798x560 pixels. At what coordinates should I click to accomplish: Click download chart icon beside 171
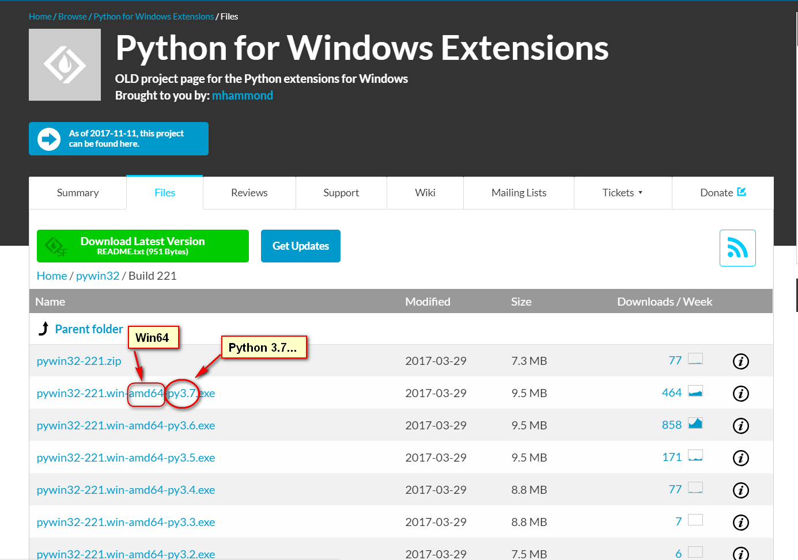[x=695, y=456]
